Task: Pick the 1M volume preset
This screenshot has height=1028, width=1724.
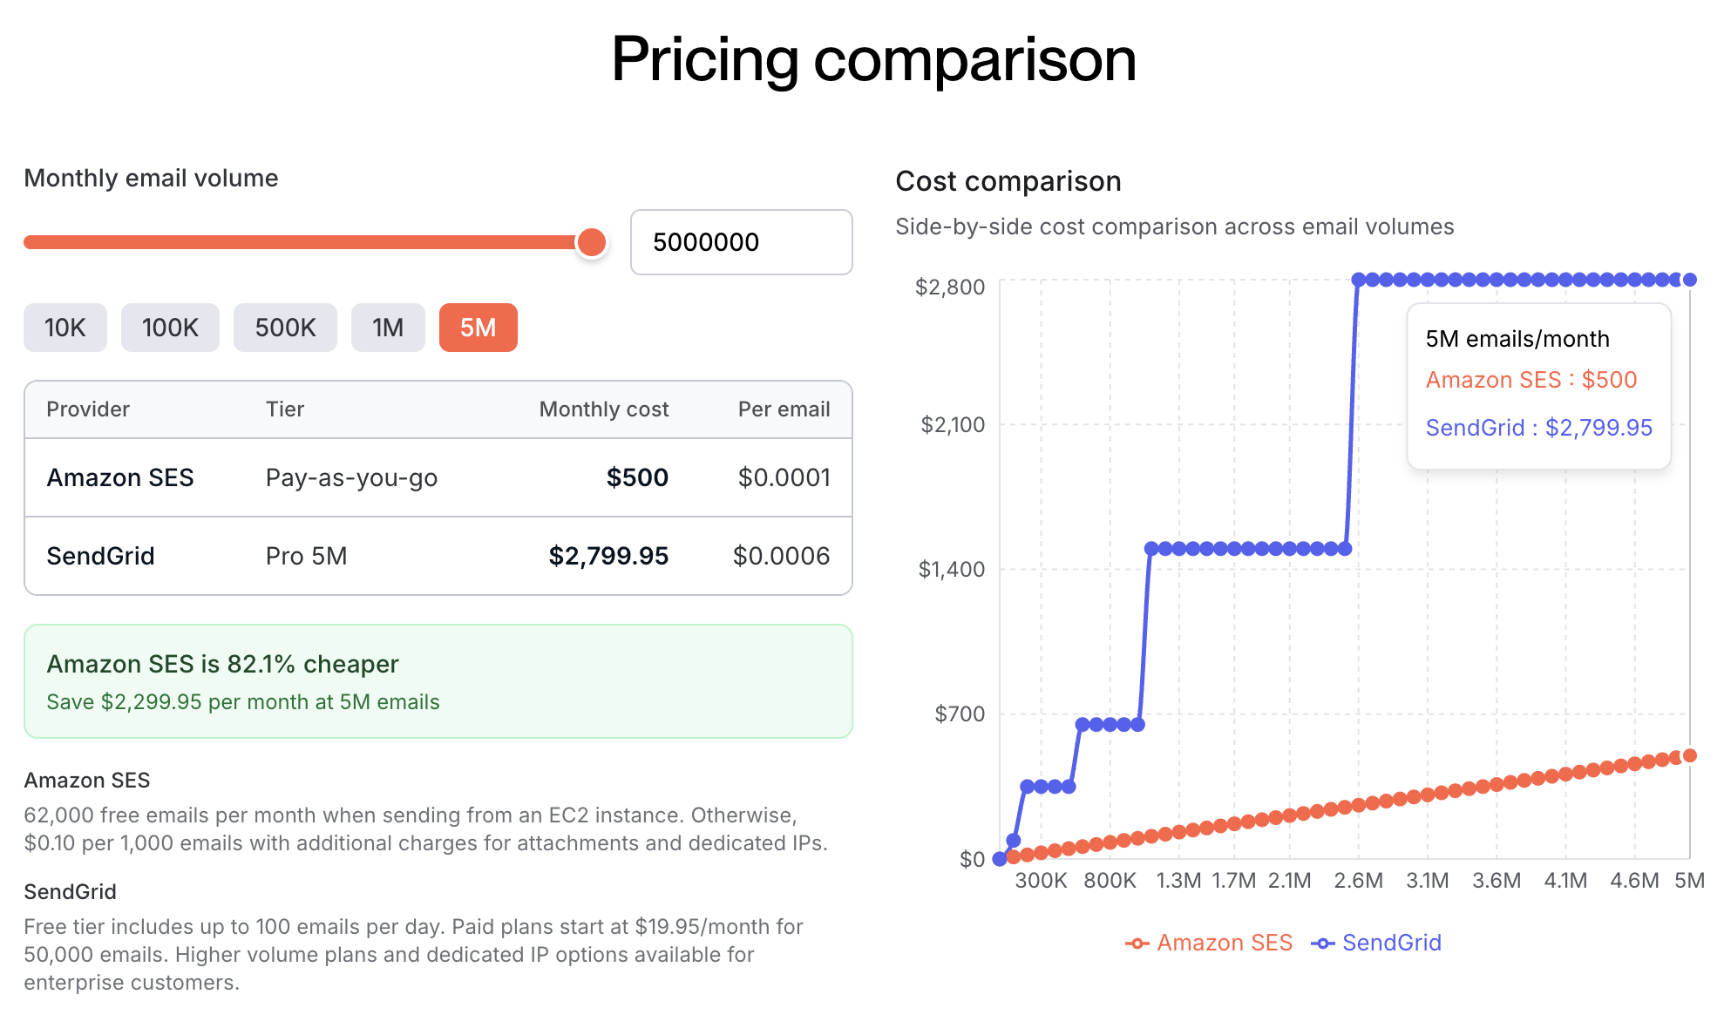Action: tap(388, 328)
